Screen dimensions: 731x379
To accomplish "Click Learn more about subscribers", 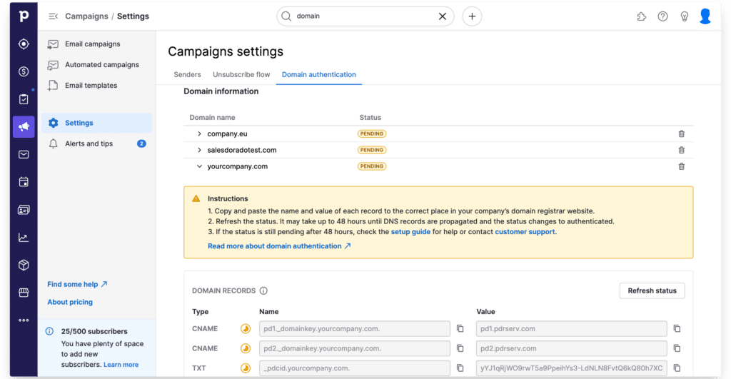I will pos(121,365).
